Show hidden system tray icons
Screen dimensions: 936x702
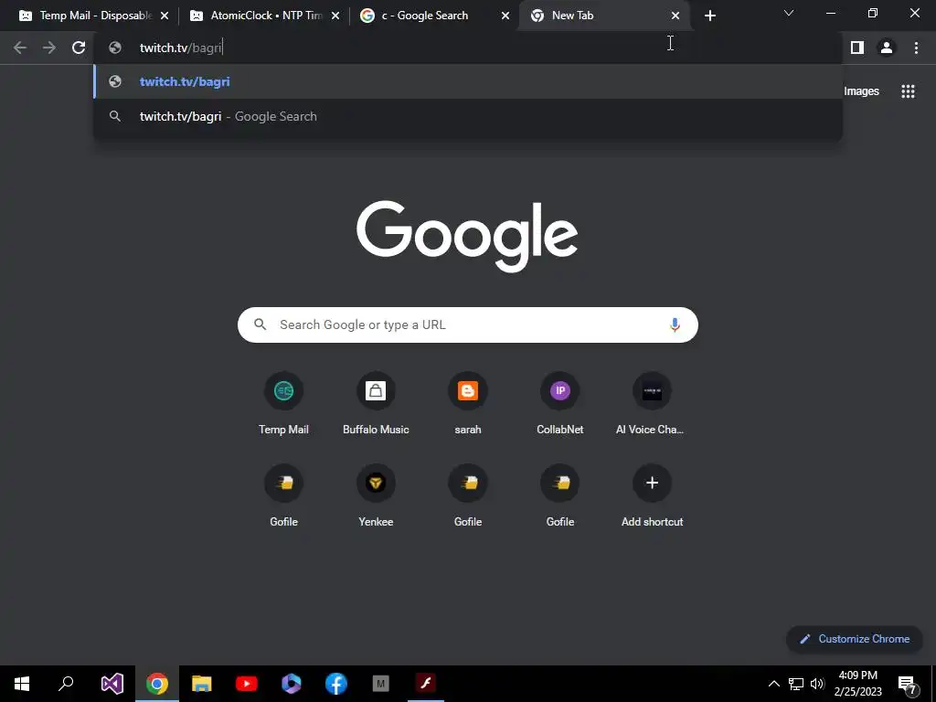pyautogui.click(x=773, y=684)
